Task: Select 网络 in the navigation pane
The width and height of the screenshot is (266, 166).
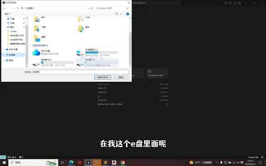Action: tap(11, 60)
